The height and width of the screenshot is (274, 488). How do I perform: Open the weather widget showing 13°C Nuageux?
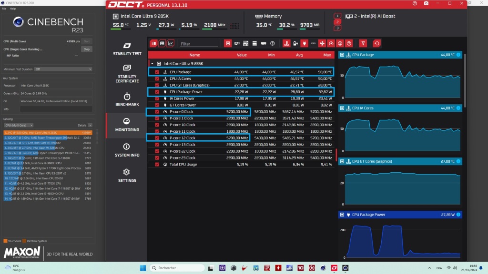[x=15, y=268]
